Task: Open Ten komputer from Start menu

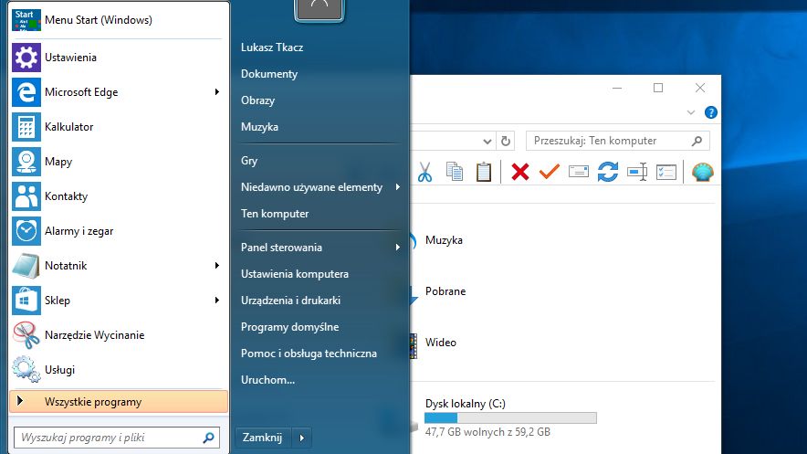Action: 275,214
